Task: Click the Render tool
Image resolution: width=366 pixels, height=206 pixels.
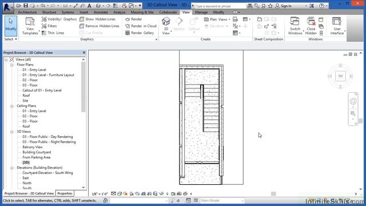Action: [x=133, y=19]
